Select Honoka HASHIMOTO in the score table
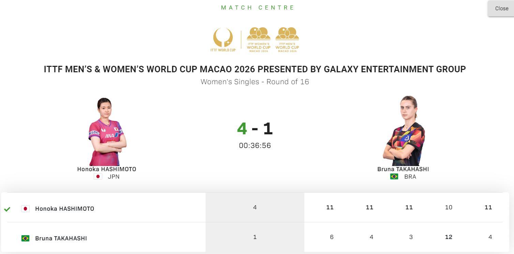514x254 pixels. click(x=64, y=209)
